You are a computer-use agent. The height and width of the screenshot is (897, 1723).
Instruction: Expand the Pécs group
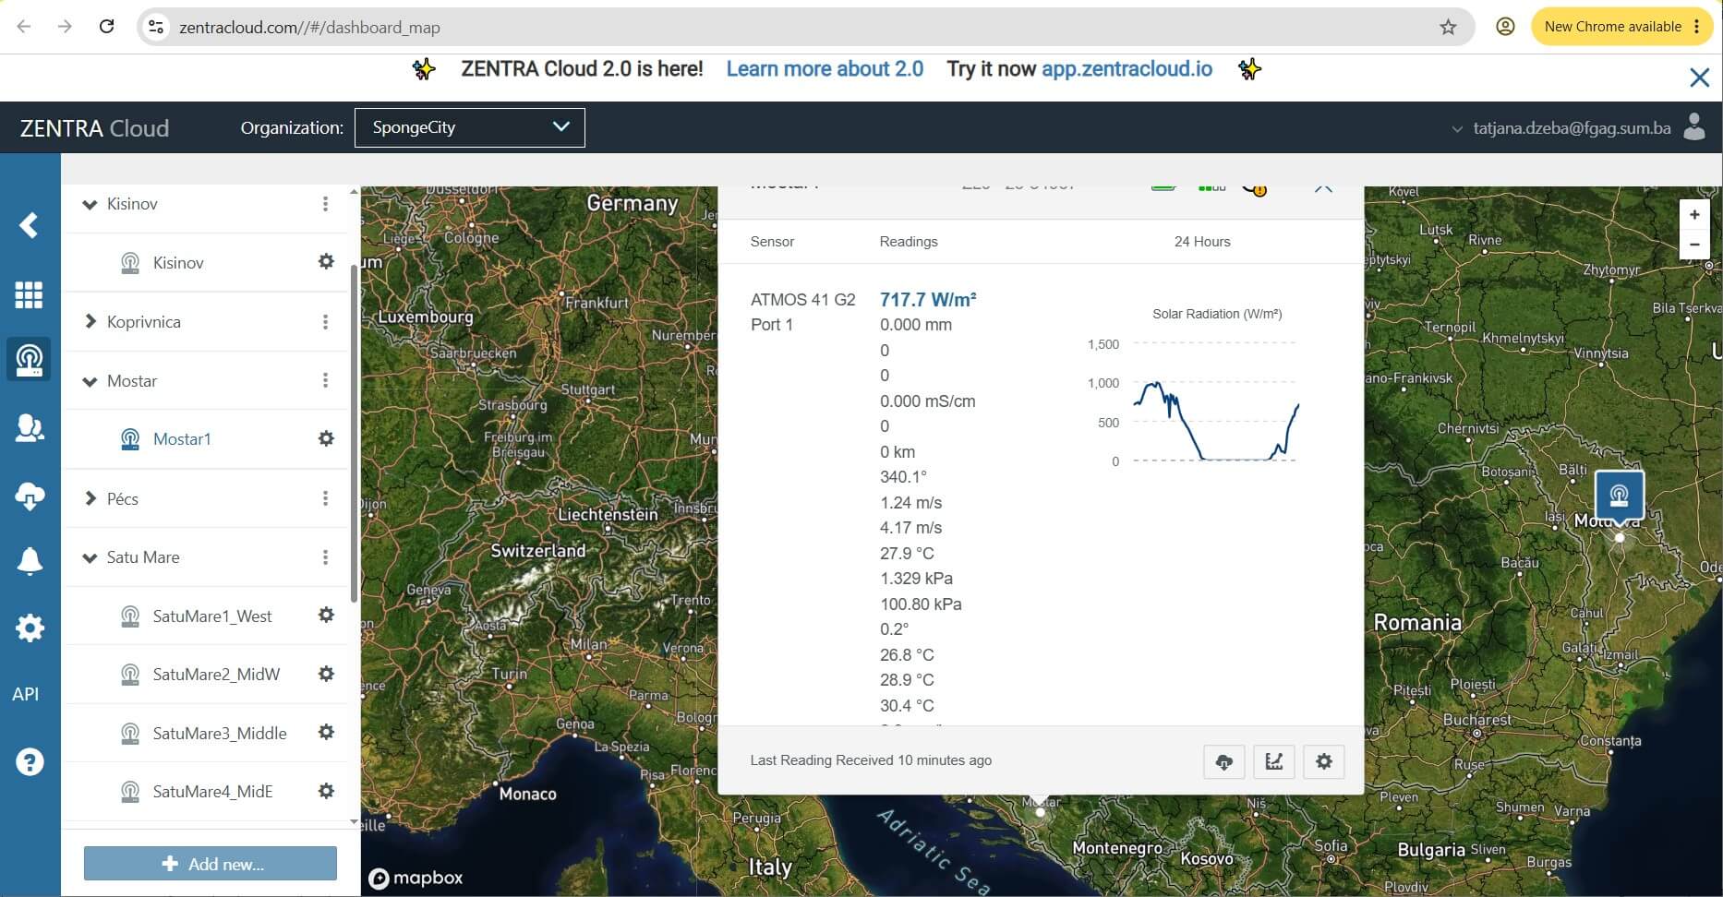(x=90, y=498)
